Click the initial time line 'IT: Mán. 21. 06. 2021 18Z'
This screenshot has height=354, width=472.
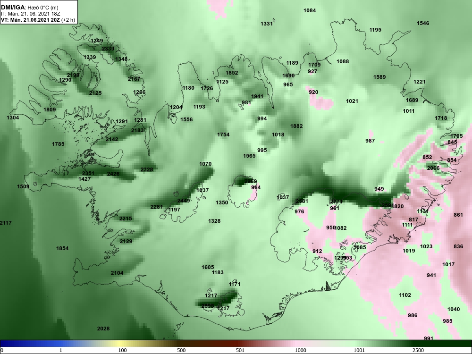[30, 14]
